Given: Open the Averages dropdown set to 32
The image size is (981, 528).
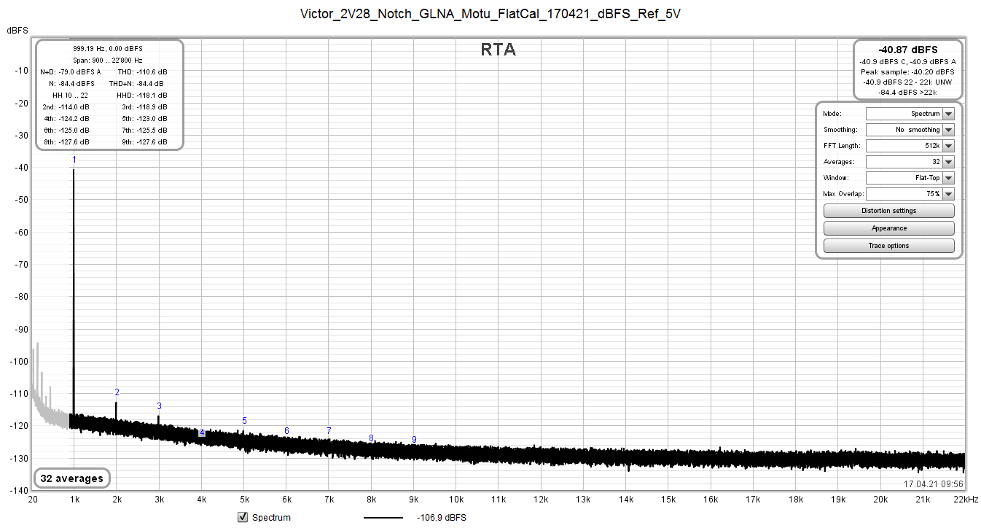Looking at the screenshot, I should pyautogui.click(x=910, y=162).
